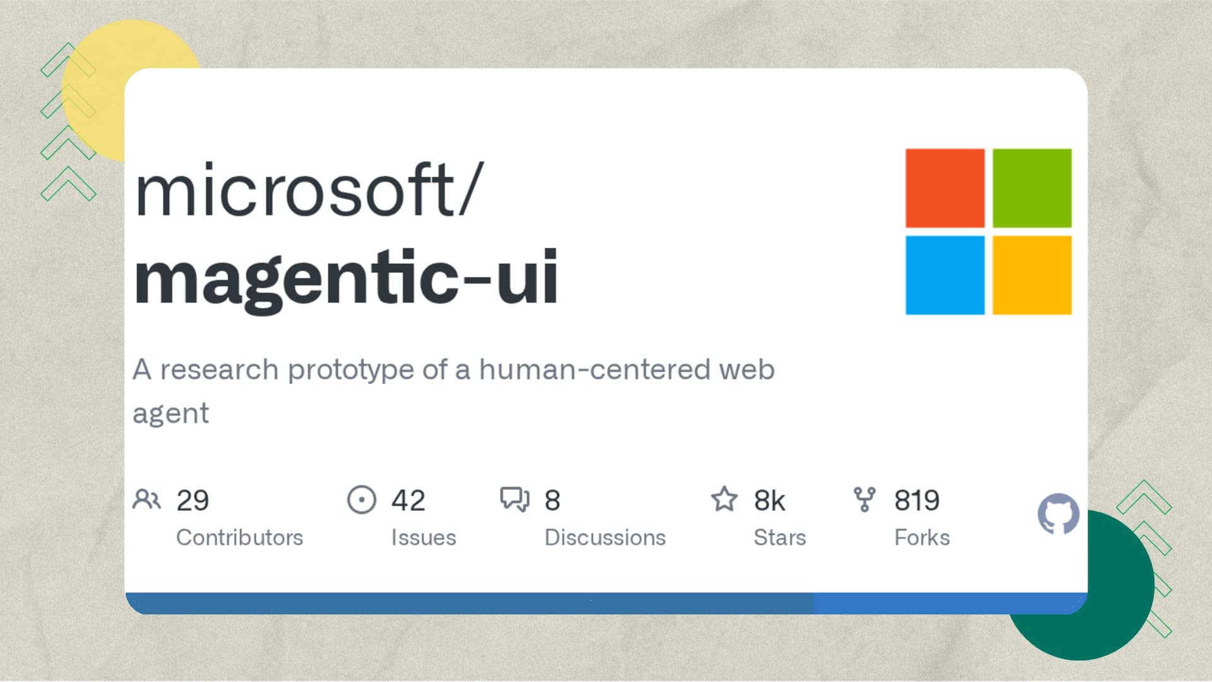Click the blue Microsoft logo square

coord(945,275)
